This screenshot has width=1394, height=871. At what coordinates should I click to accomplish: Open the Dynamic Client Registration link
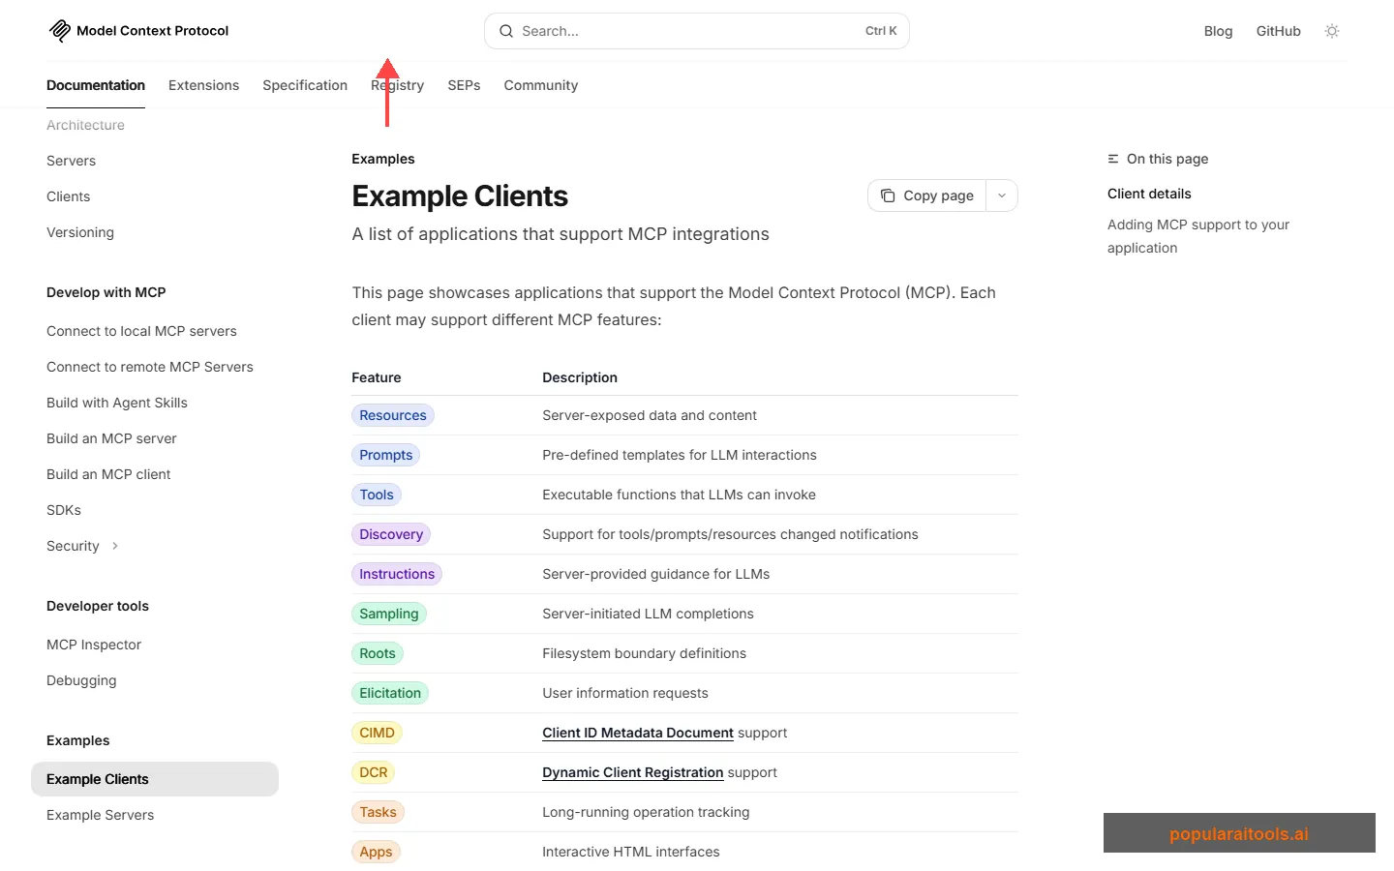click(x=632, y=772)
